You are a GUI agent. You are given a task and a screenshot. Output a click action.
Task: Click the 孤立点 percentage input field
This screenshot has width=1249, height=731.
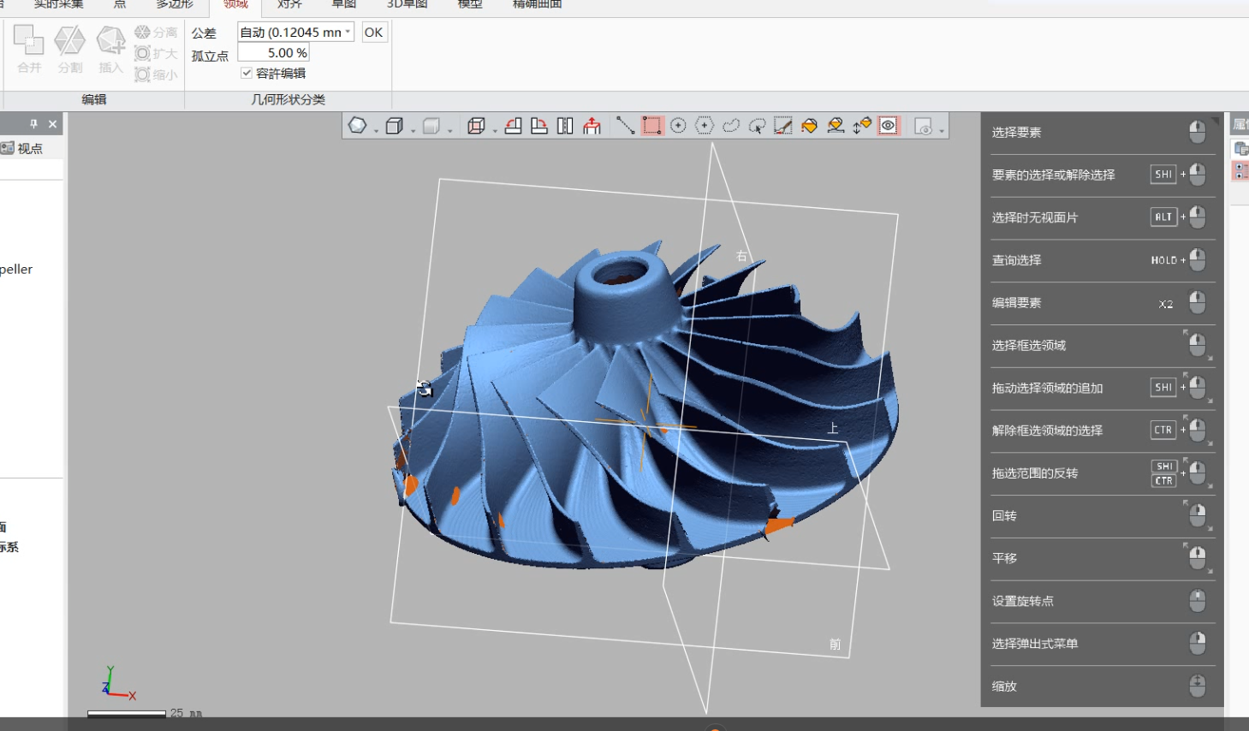click(x=274, y=53)
